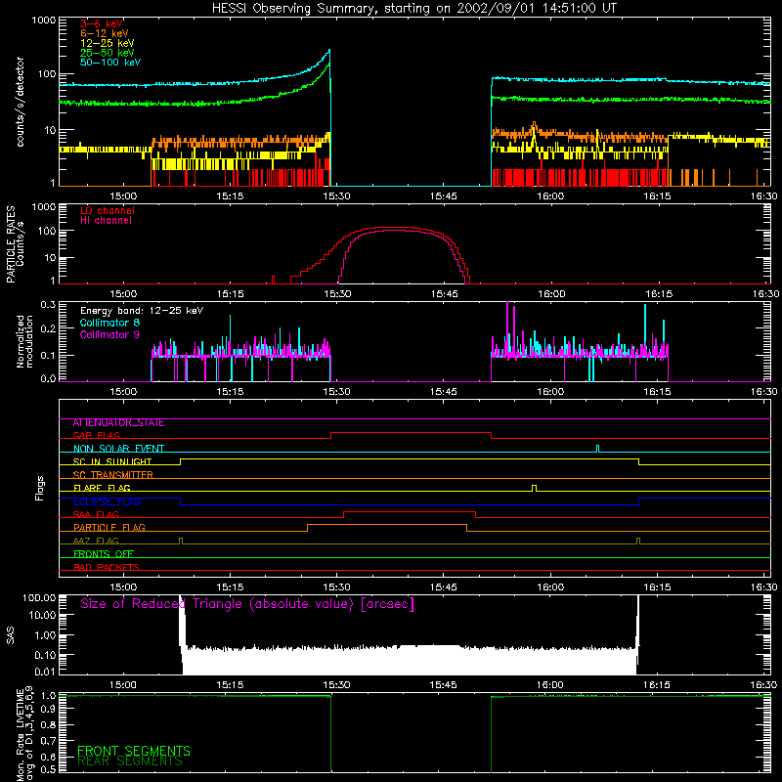Click the Normalized modulation y-axis title
782x782 pixels.
24,341
